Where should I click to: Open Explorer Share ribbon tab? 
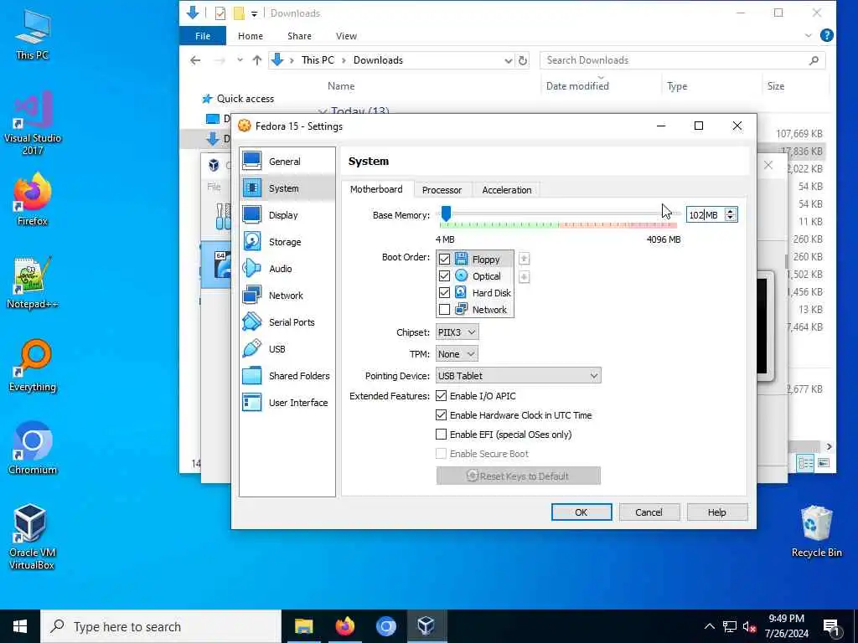click(299, 36)
